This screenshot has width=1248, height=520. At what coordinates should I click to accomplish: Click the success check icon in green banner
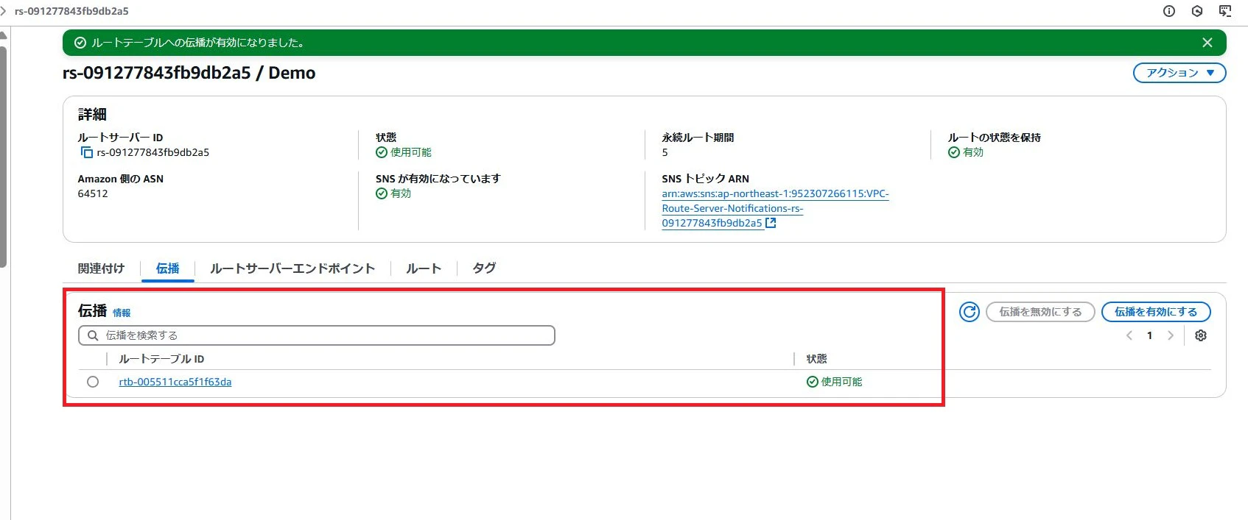(x=80, y=43)
